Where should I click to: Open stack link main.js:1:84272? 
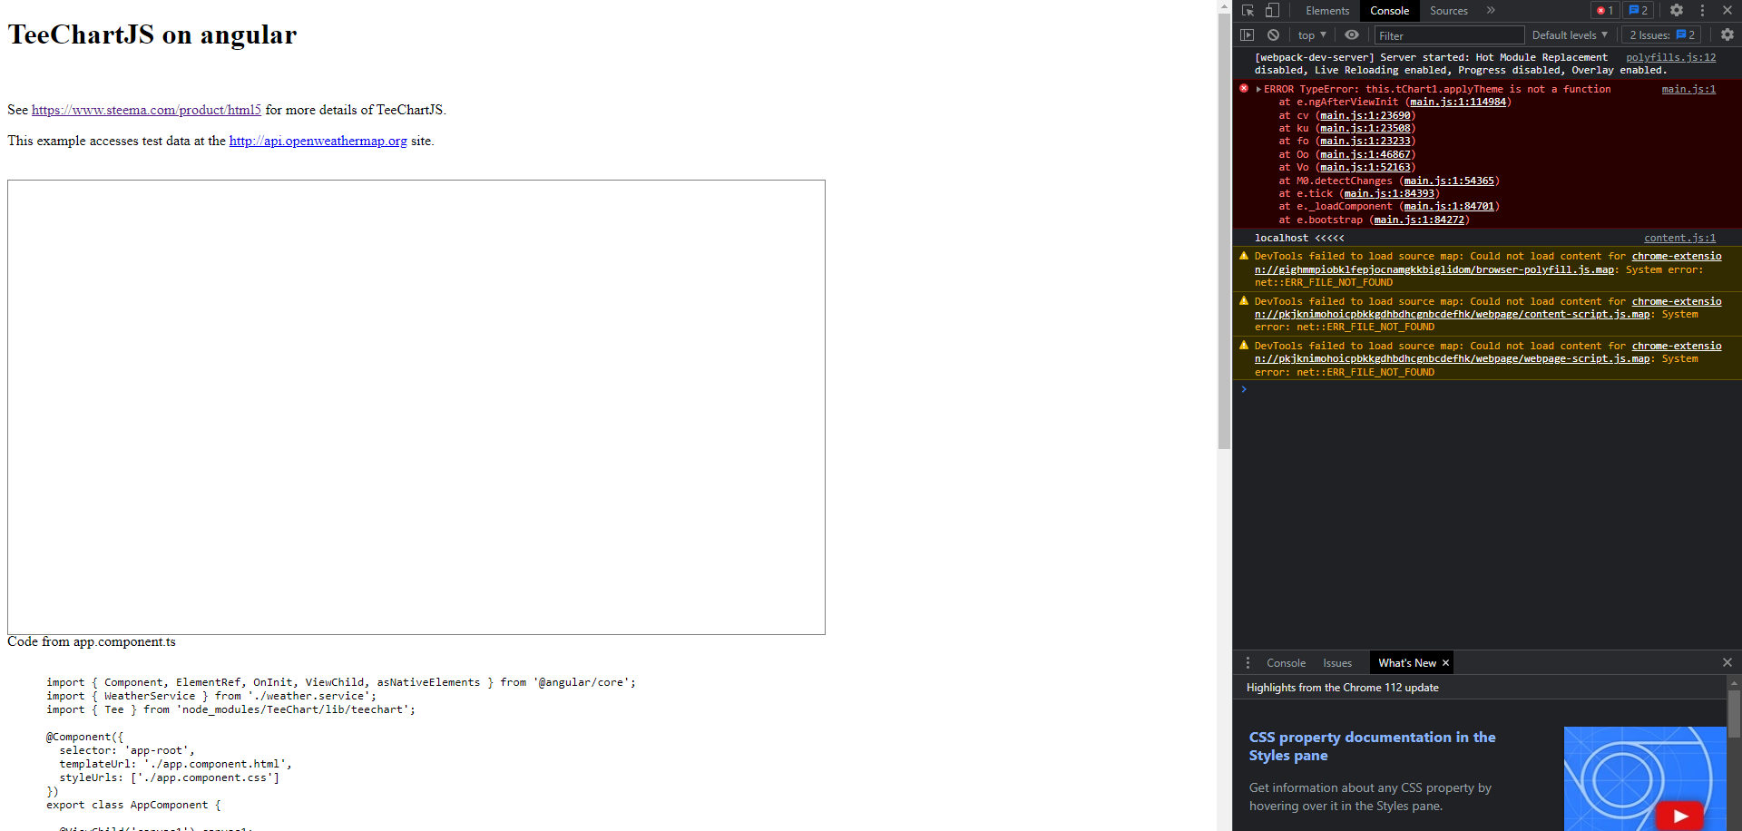(1419, 220)
